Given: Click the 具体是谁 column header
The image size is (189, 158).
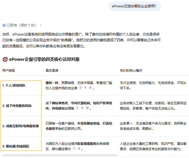Looking at the screenshot, I should click(x=52, y=71).
